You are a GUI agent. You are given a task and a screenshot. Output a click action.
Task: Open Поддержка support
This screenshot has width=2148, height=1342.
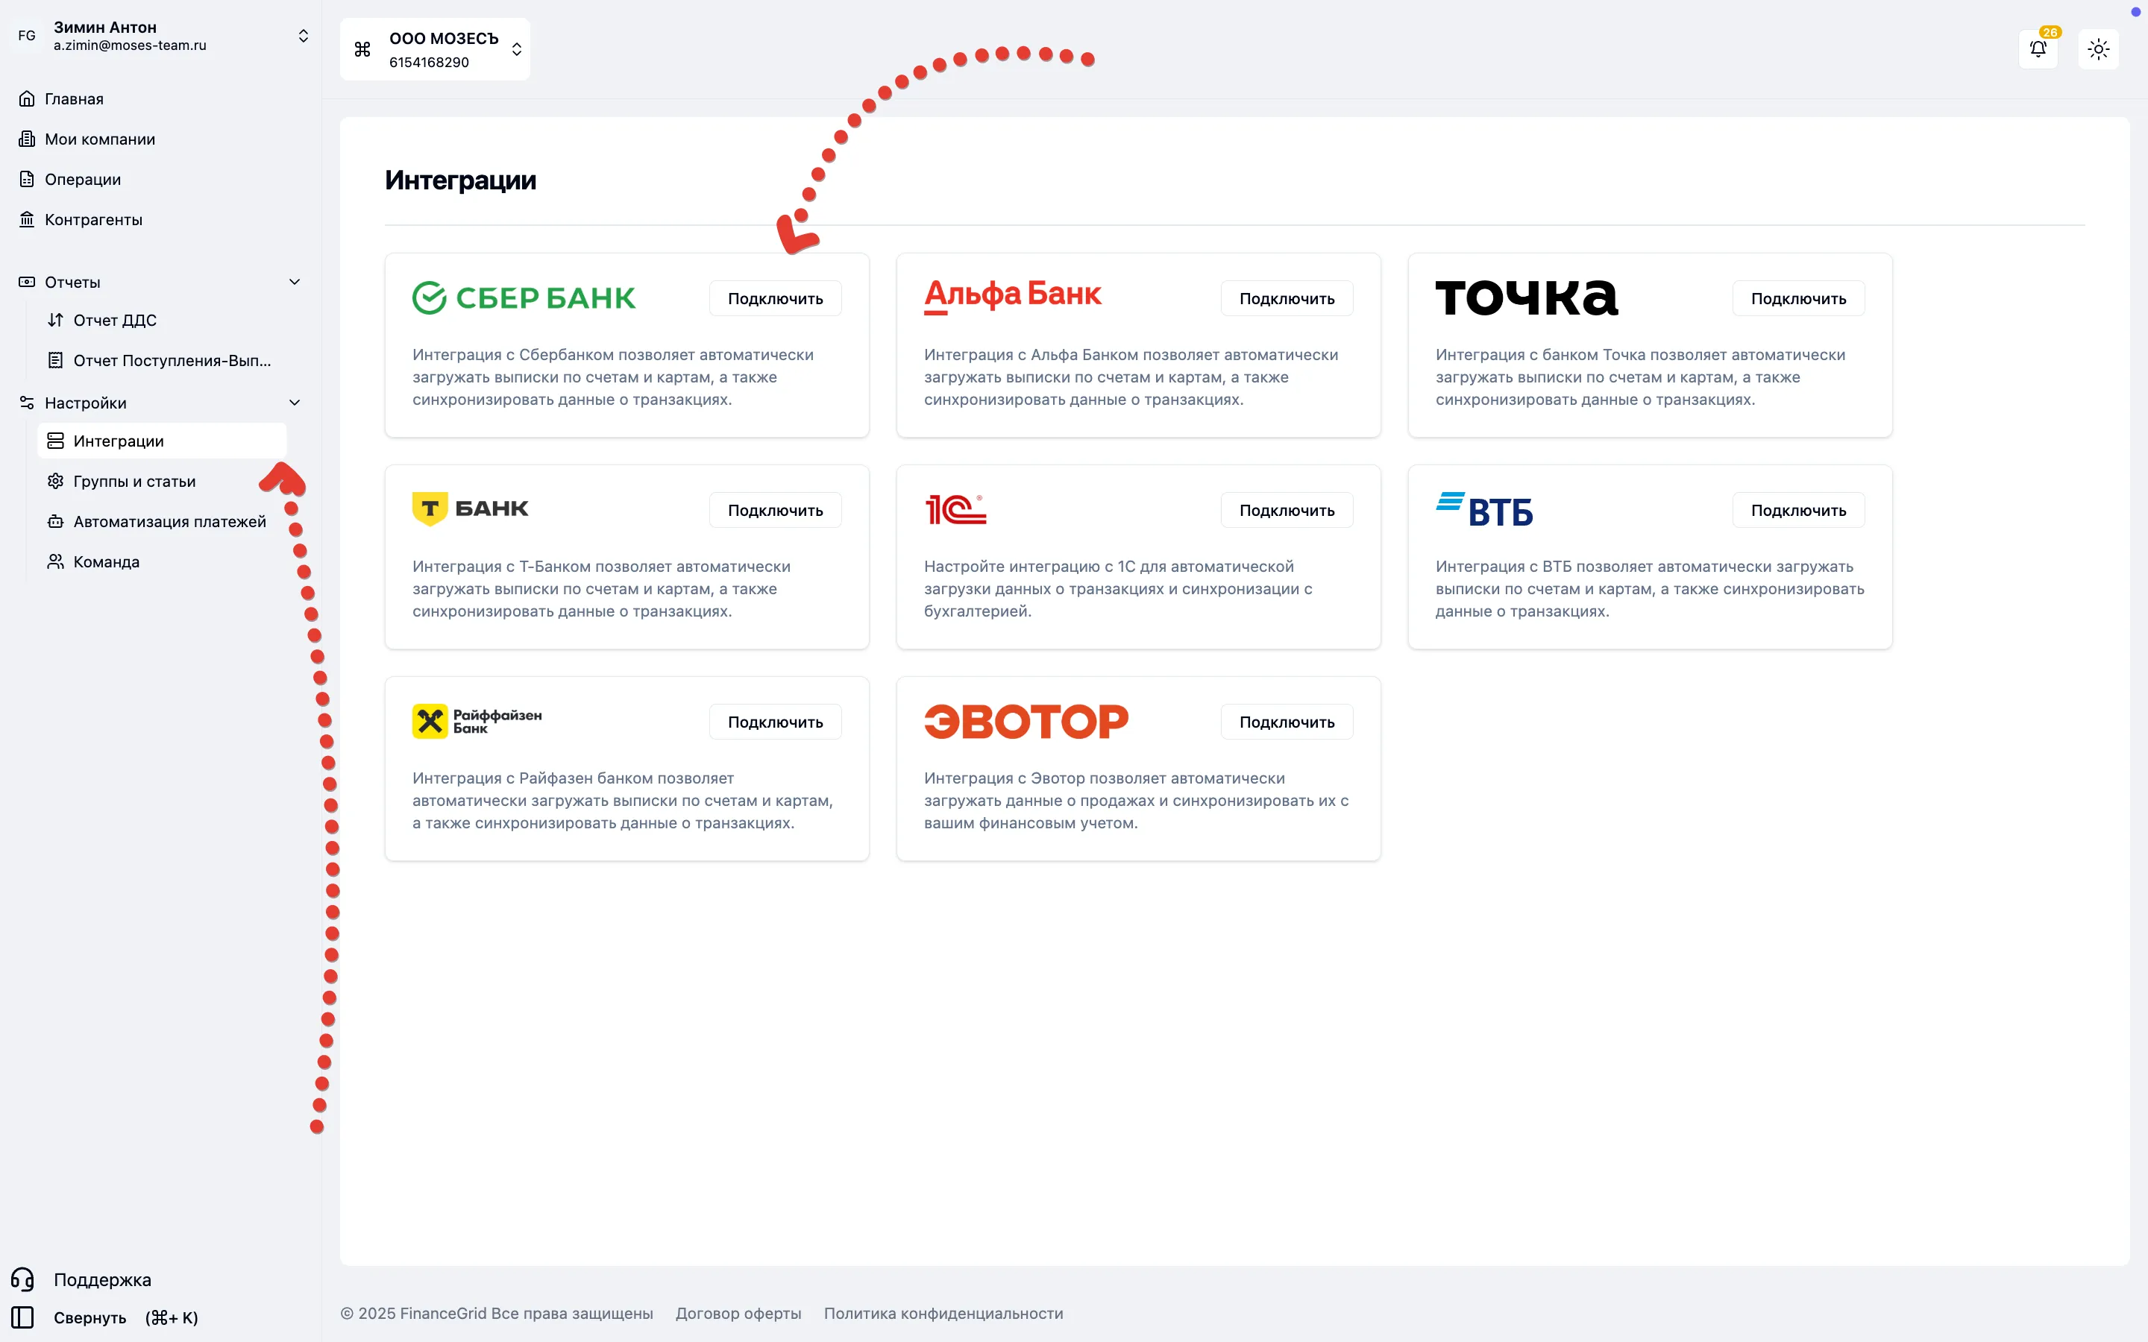point(102,1279)
